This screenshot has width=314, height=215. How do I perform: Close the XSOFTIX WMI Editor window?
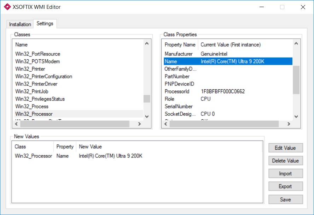tap(303, 7)
